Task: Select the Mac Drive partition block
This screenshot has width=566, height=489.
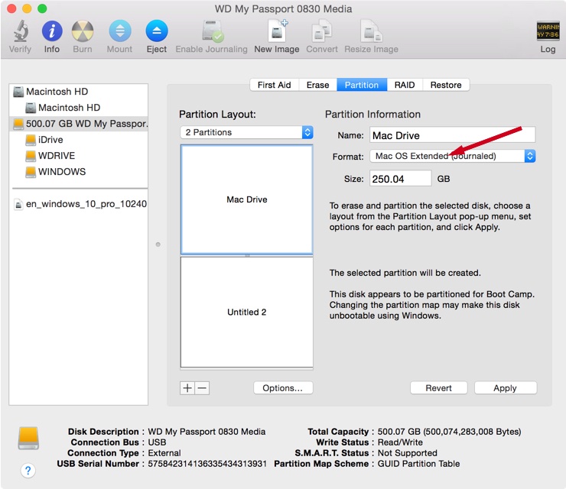Action: 247,199
